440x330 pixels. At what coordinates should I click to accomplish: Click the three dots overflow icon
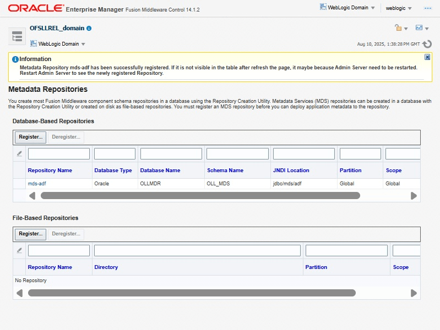[x=428, y=8]
